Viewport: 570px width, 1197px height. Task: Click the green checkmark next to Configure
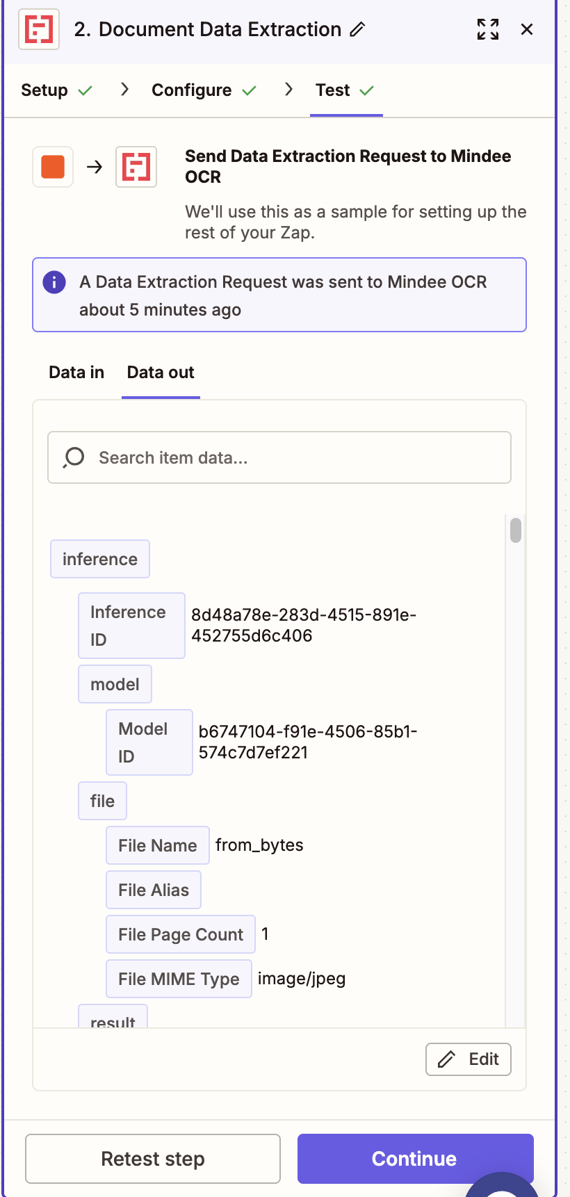[249, 90]
